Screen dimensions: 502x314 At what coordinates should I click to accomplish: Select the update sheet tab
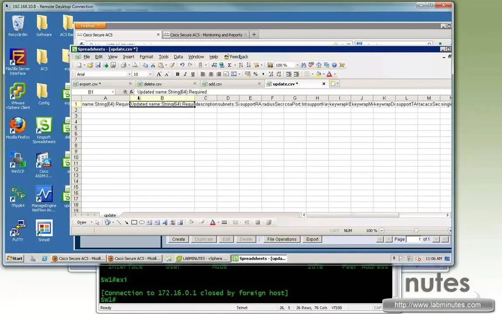pyautogui.click(x=110, y=215)
